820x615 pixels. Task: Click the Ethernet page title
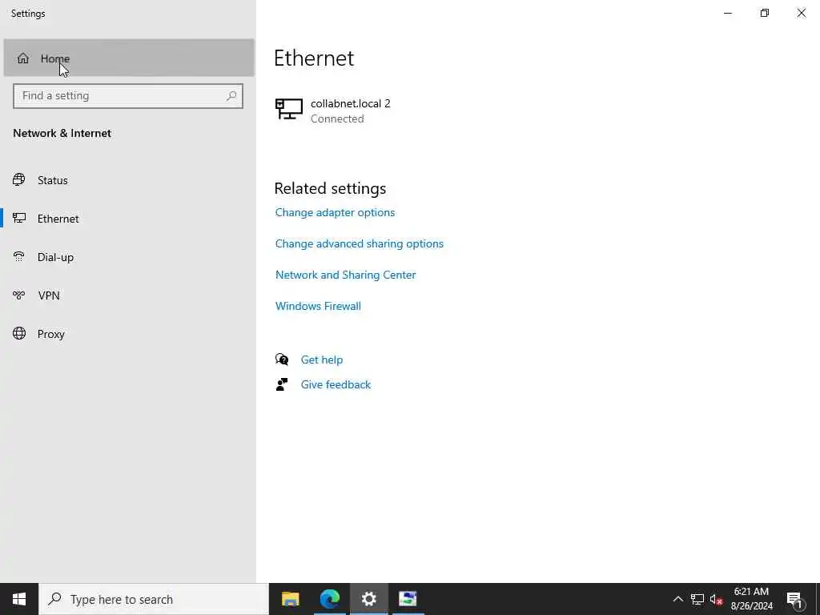pyautogui.click(x=314, y=58)
